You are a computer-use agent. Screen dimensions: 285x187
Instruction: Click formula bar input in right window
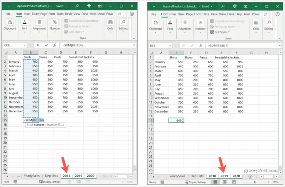(x=243, y=46)
